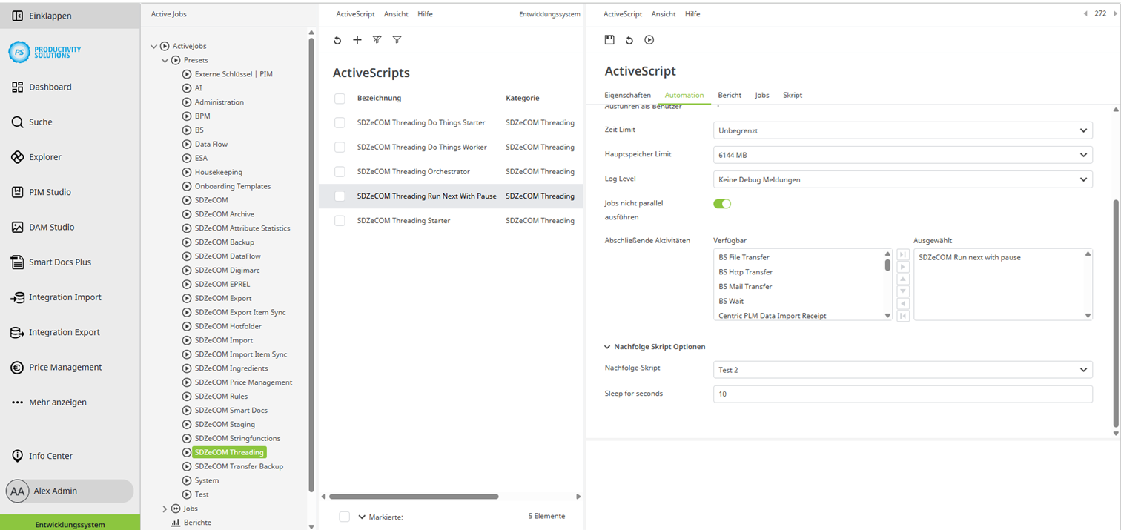Open DAM Studio from the sidebar
The image size is (1121, 530).
tap(51, 227)
